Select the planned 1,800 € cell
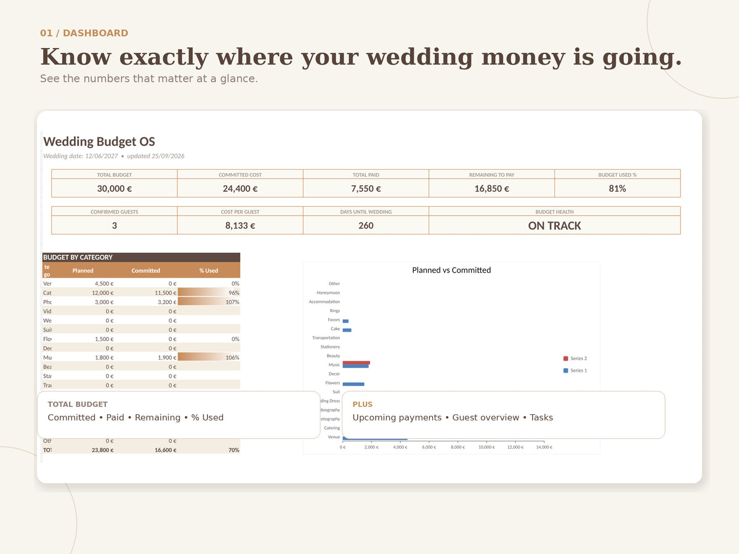Screen dimensions: 739x554 83,358
